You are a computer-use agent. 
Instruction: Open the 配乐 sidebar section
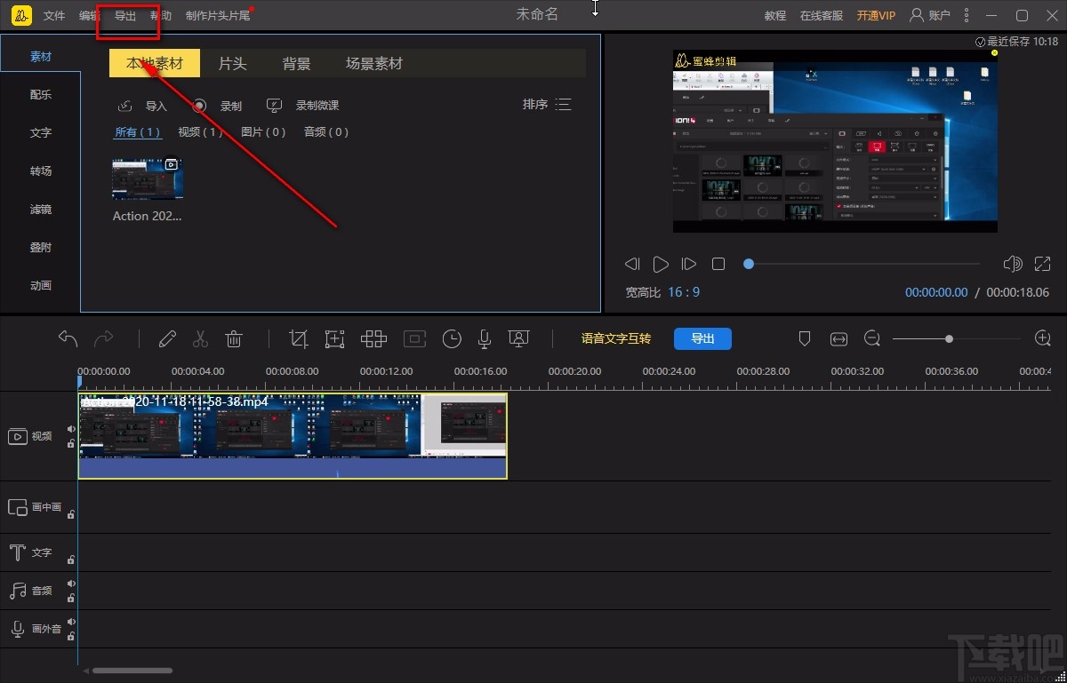tap(41, 95)
